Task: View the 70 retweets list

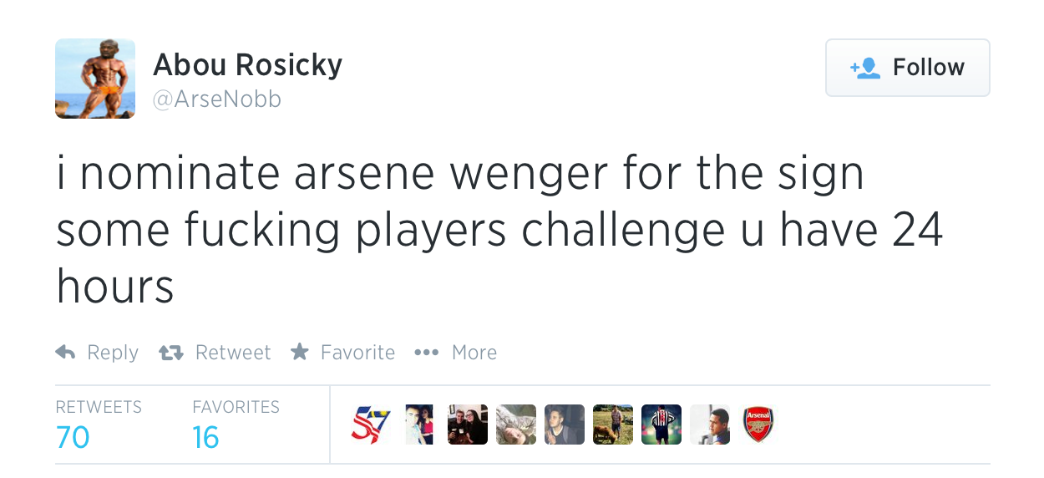Action: click(x=73, y=436)
